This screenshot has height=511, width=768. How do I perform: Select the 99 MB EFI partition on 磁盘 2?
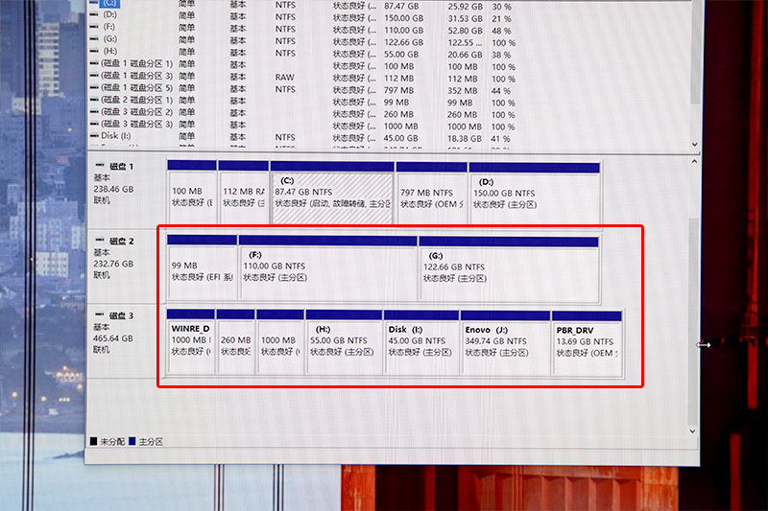pos(203,267)
